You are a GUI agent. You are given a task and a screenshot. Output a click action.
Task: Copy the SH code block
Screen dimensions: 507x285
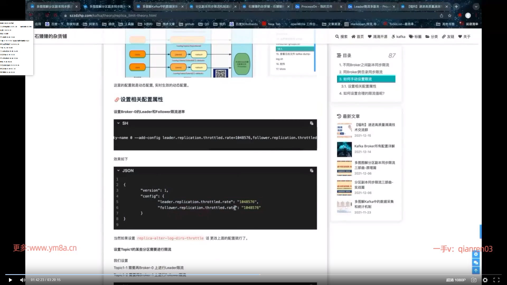[x=312, y=123]
